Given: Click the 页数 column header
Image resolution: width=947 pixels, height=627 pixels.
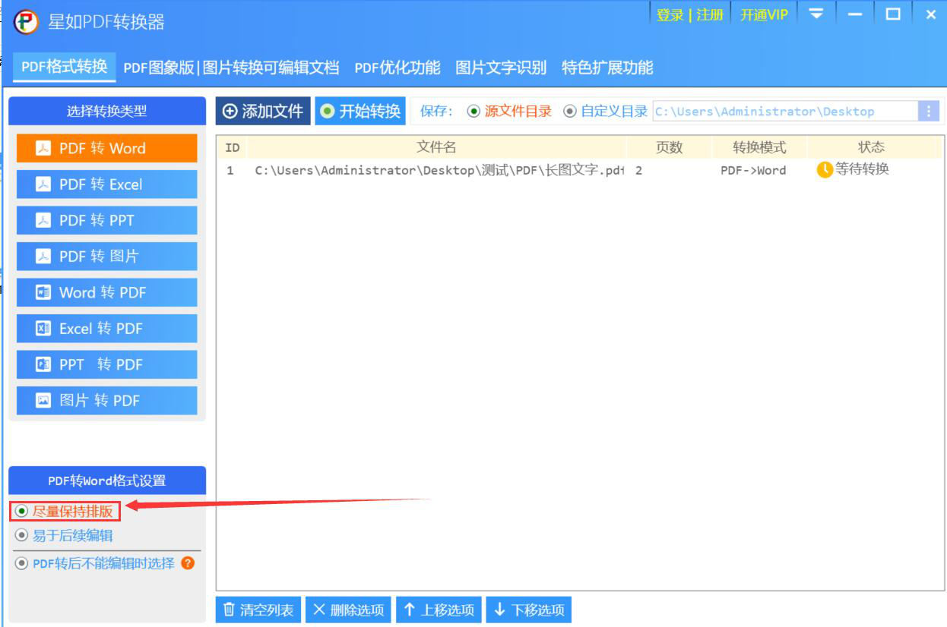Looking at the screenshot, I should tap(669, 147).
